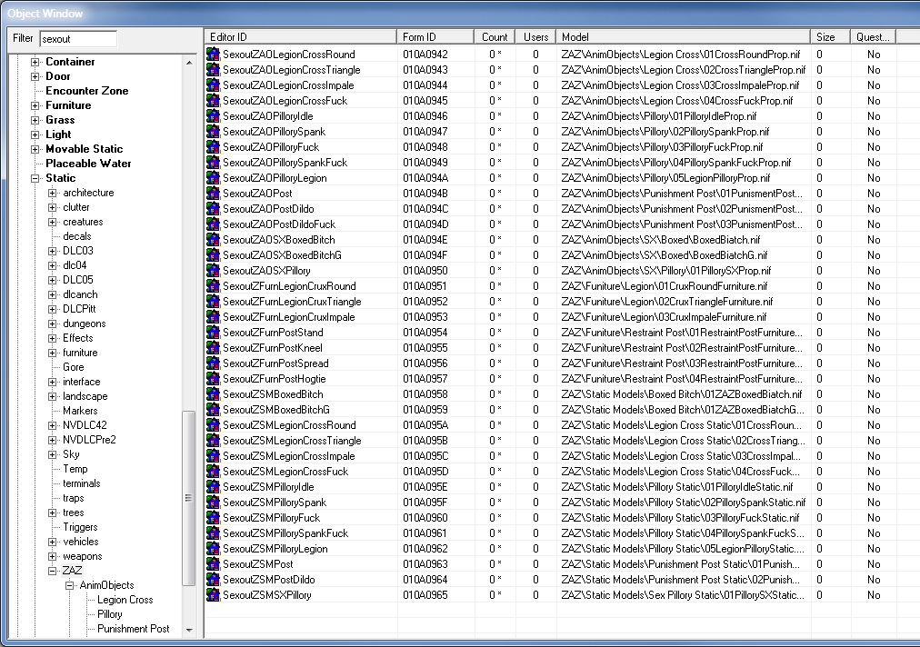This screenshot has height=647, width=920.
Task: Expand the Container category
Action: coord(35,62)
